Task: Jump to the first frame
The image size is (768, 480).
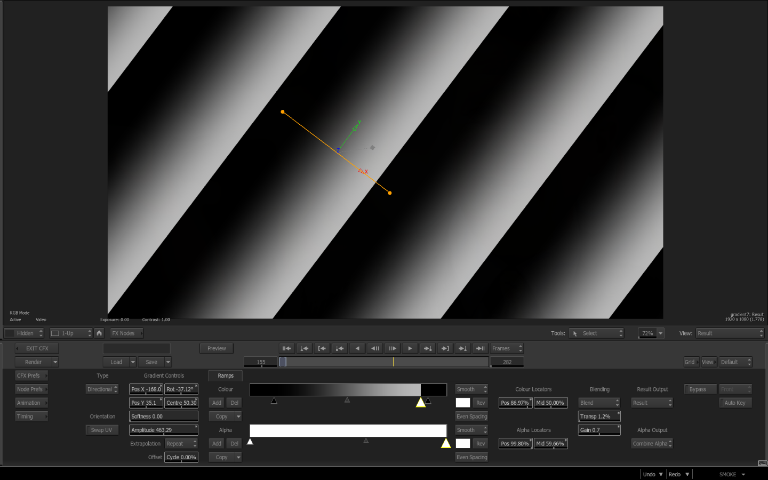Action: tap(286, 349)
